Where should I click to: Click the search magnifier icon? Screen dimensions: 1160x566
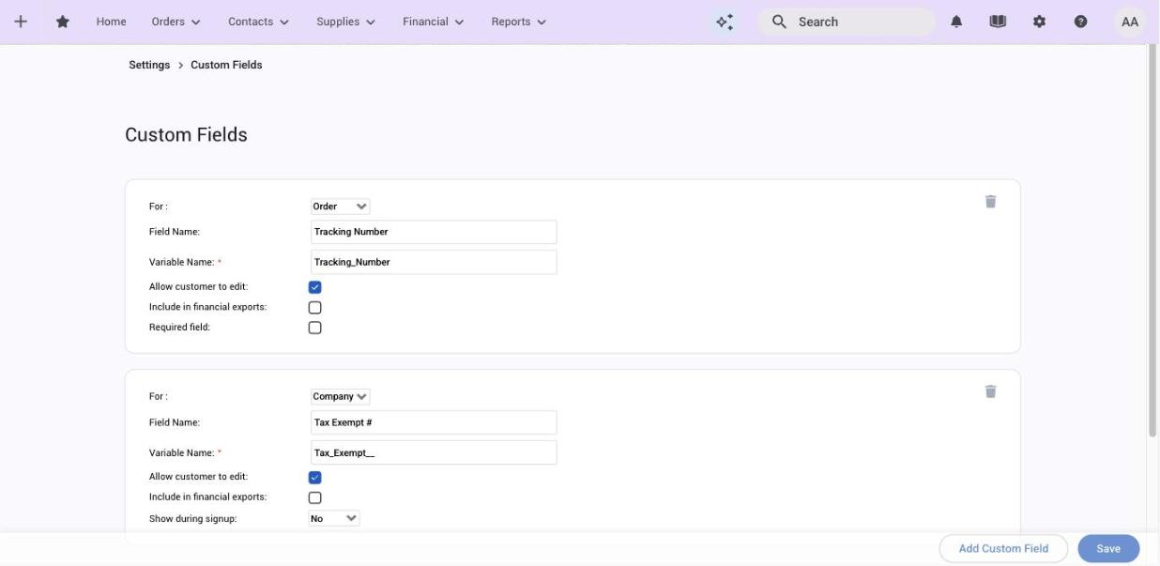779,22
